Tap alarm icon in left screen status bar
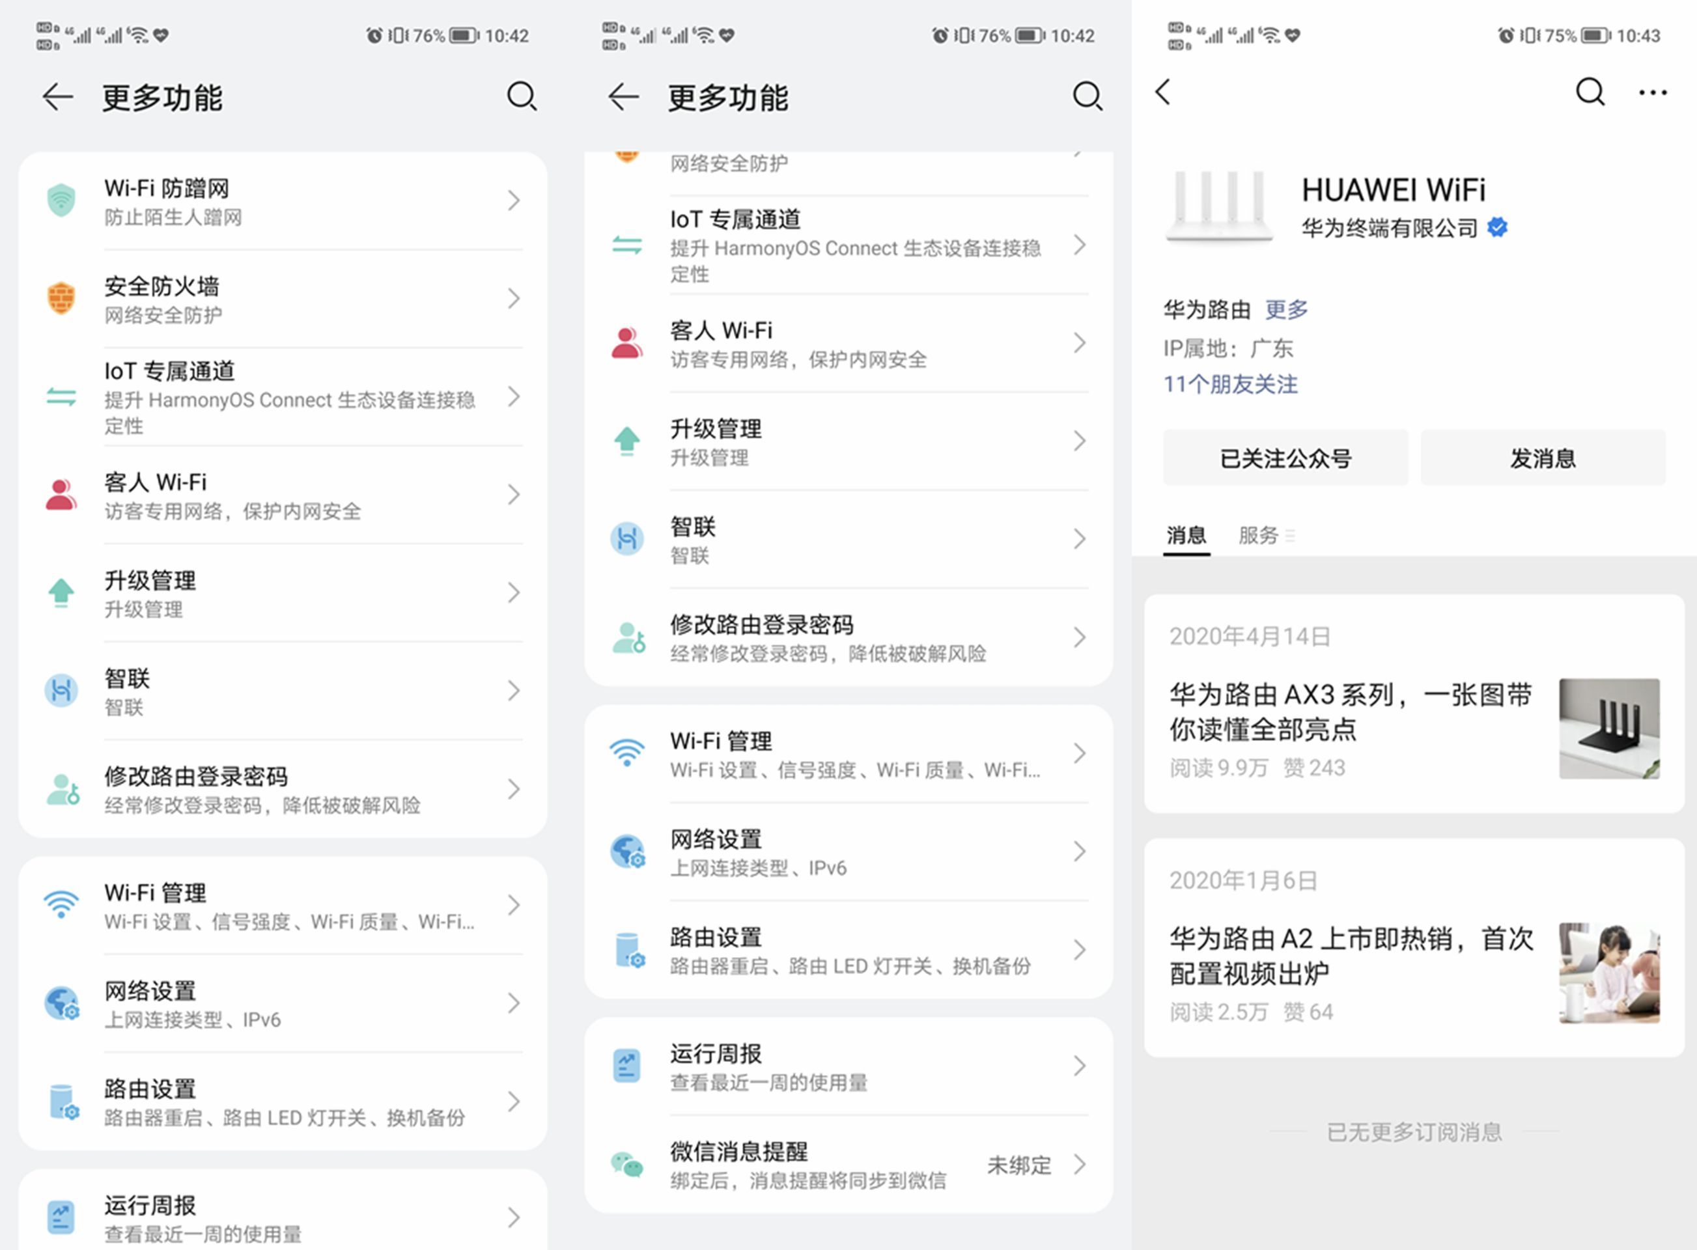 (374, 36)
